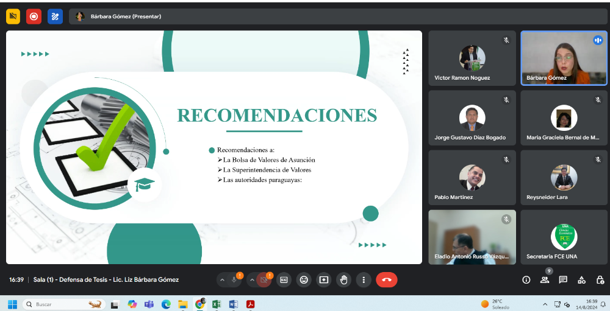Open the activities shapes icon
This screenshot has width=610, height=311.
(x=581, y=279)
